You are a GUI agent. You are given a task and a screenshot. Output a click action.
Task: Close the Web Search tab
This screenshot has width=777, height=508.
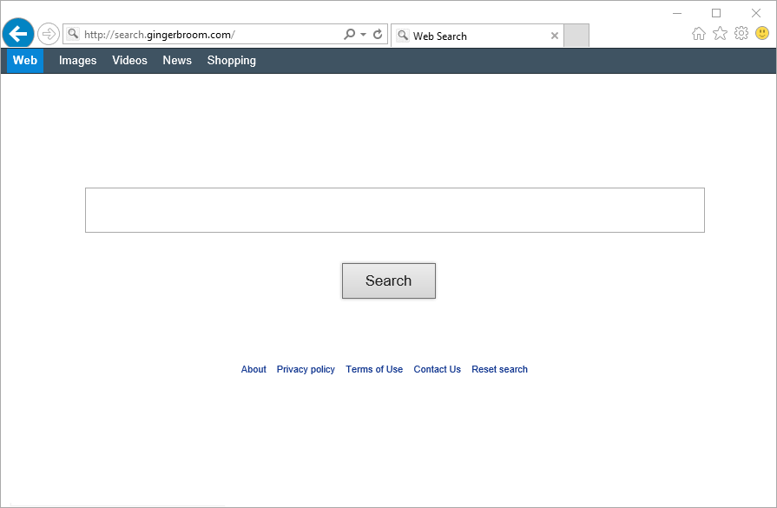coord(555,36)
